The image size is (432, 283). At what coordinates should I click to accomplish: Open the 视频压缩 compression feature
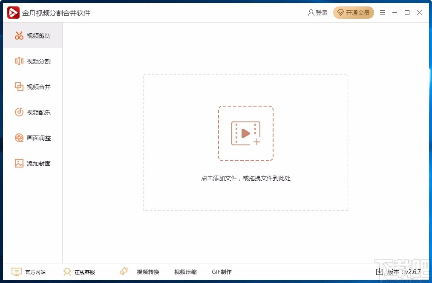tap(185, 271)
